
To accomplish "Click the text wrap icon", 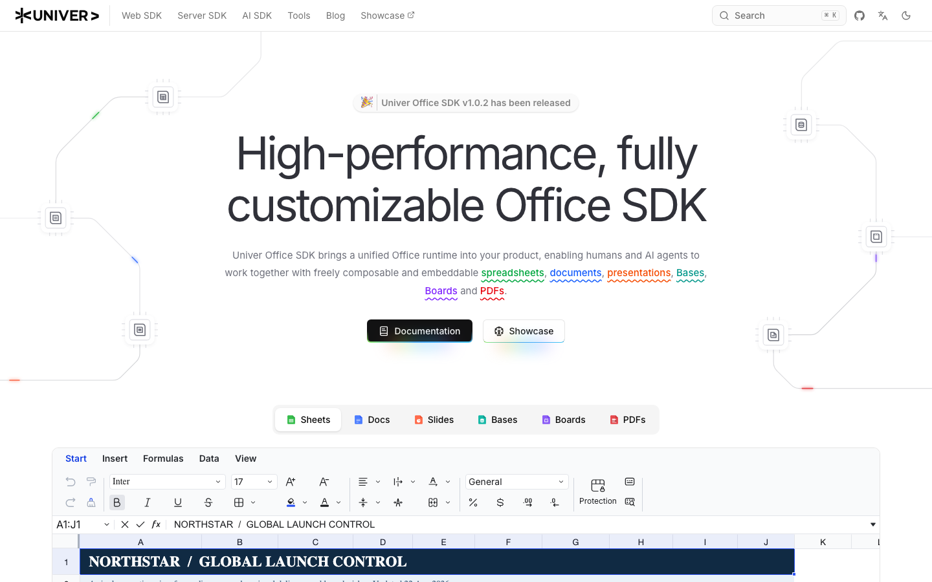I will tap(398, 482).
